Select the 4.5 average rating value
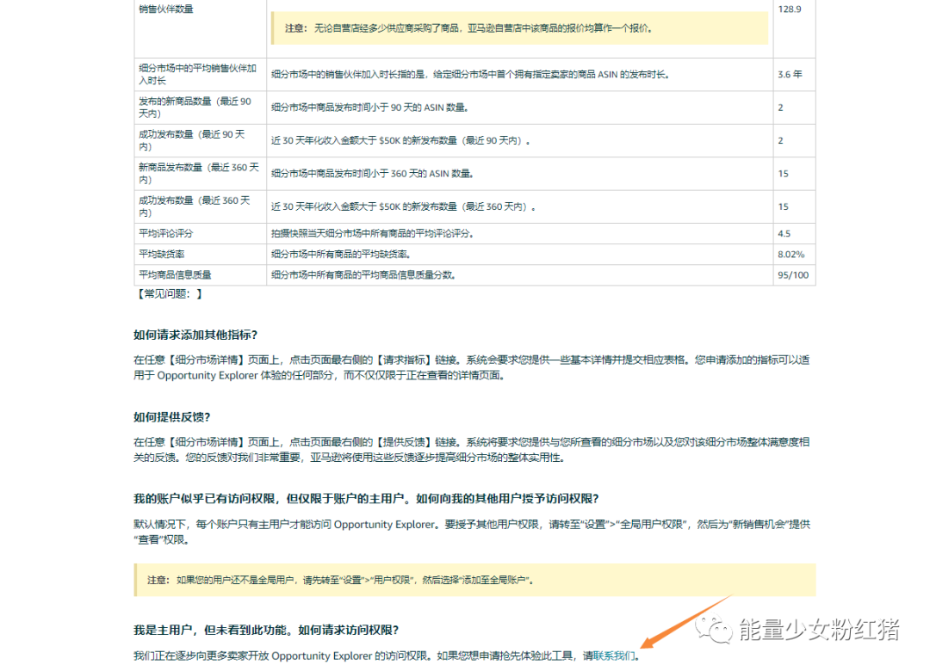This screenshot has width=930, height=671. tap(784, 233)
